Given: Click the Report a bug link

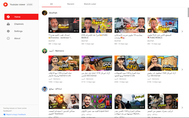Looking at the screenshot, I should (x=12, y=114).
